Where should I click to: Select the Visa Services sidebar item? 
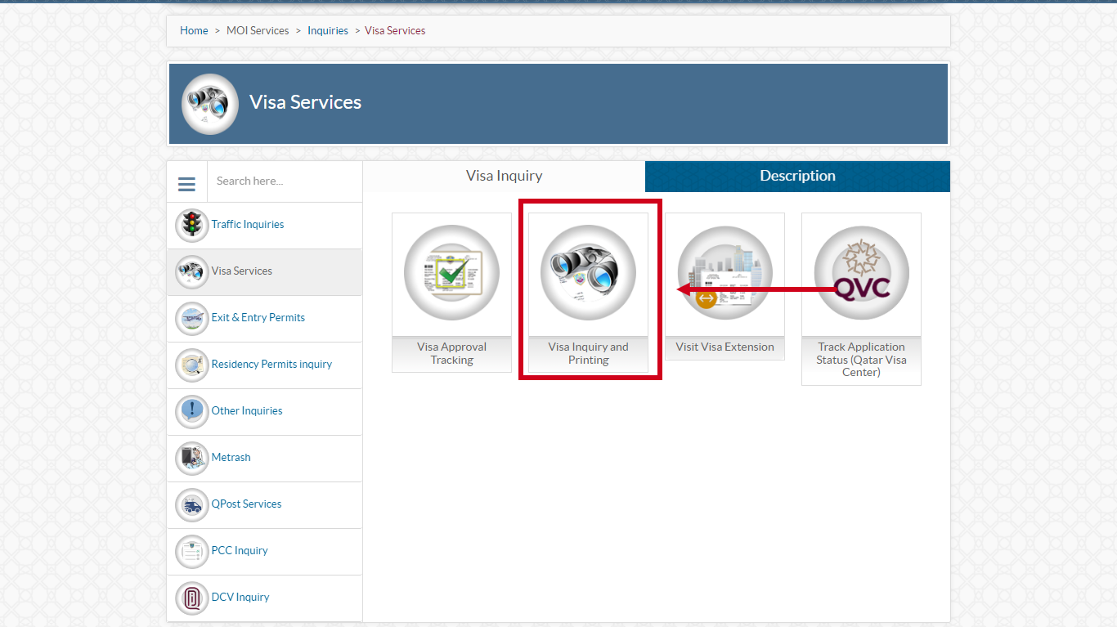(x=264, y=272)
